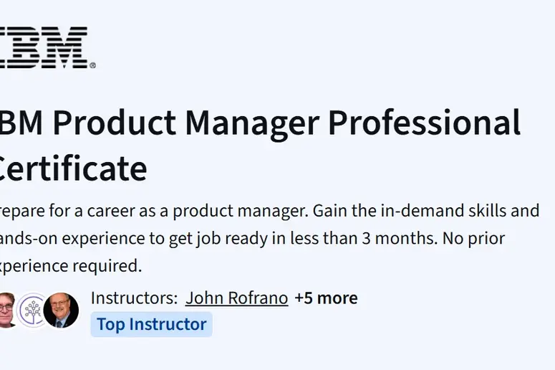Click the word Certificate in the title
The image size is (555, 370).
72,169
